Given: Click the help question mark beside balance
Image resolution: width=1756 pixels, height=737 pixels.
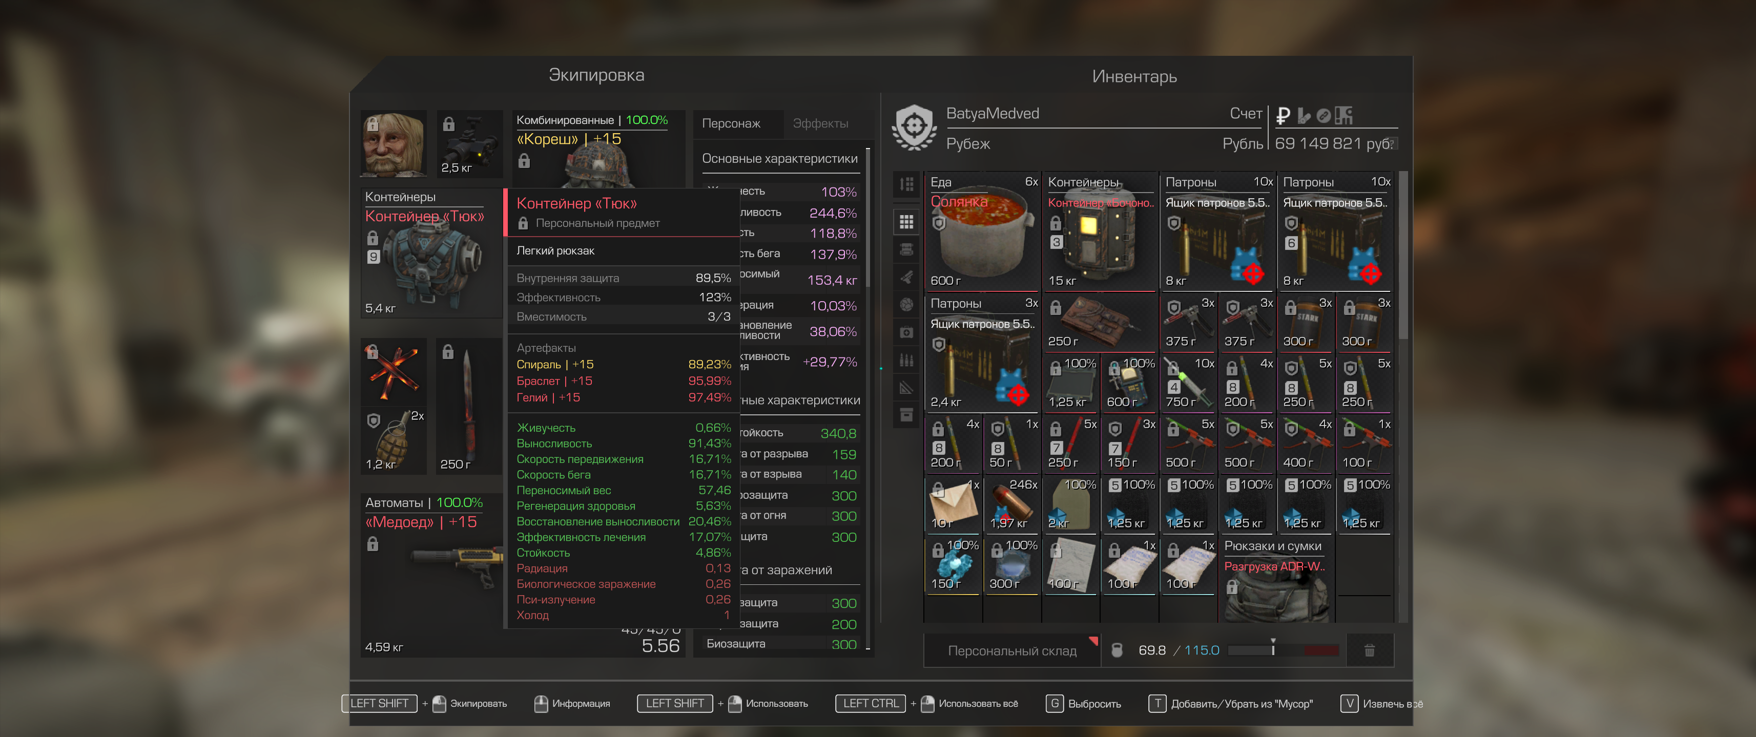Looking at the screenshot, I should point(1393,143).
